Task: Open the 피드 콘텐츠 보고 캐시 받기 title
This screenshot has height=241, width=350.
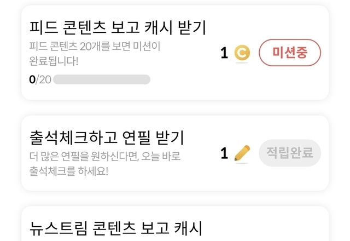Action: (117, 27)
